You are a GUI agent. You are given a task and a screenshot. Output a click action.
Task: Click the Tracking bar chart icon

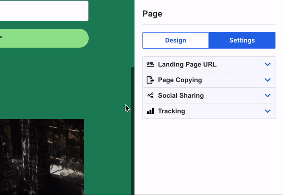tap(150, 111)
